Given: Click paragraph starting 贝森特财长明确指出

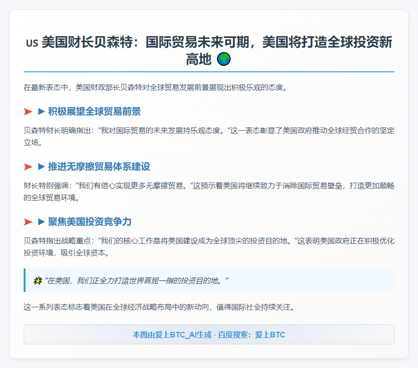Looking at the screenshot, I should click(x=209, y=137).
